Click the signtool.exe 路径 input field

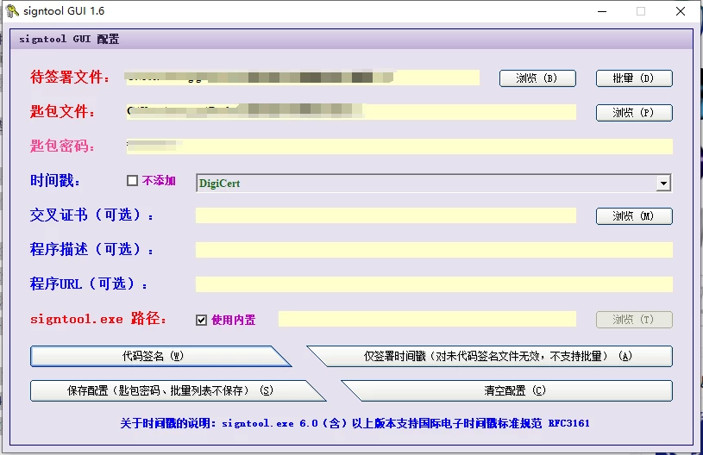click(x=427, y=319)
